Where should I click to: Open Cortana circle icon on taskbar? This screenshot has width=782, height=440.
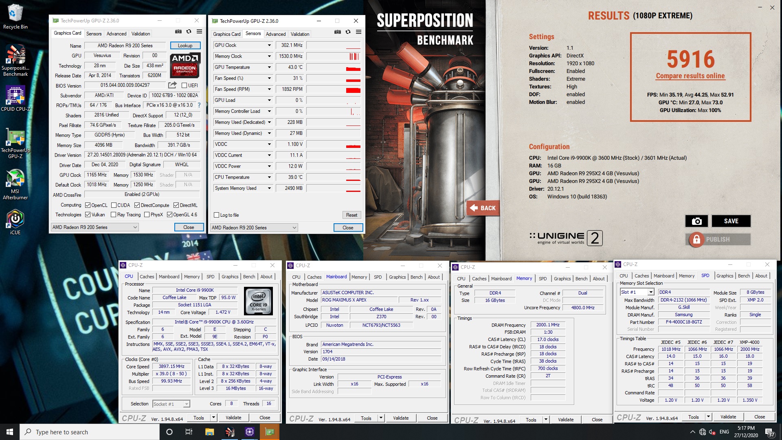[x=169, y=432]
